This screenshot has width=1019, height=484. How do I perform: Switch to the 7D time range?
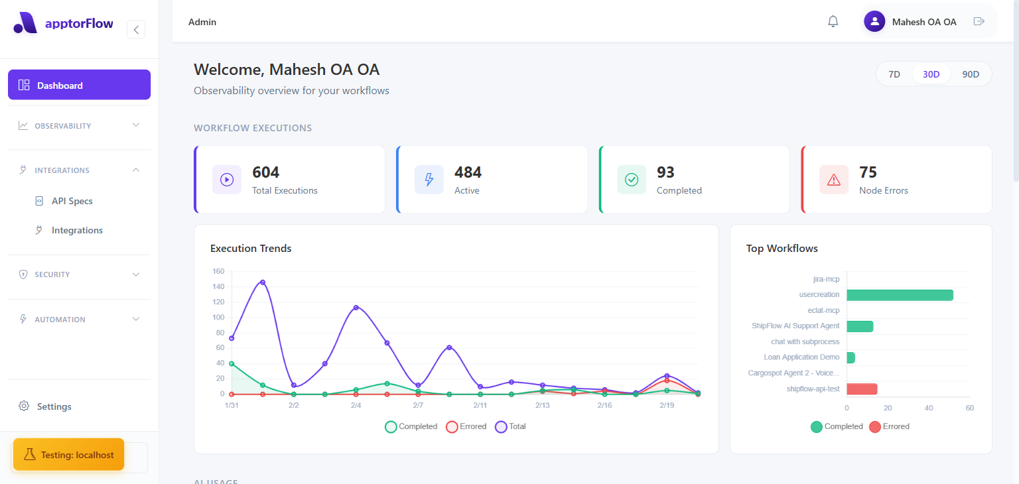[x=894, y=74]
